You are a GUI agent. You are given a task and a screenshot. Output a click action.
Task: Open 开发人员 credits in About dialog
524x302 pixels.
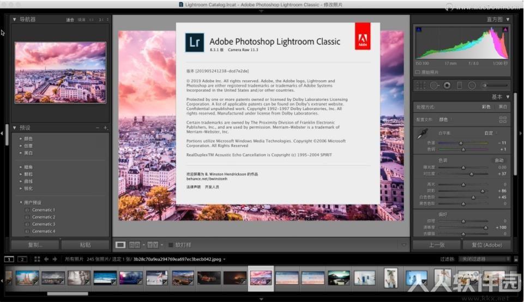pyautogui.click(x=212, y=187)
